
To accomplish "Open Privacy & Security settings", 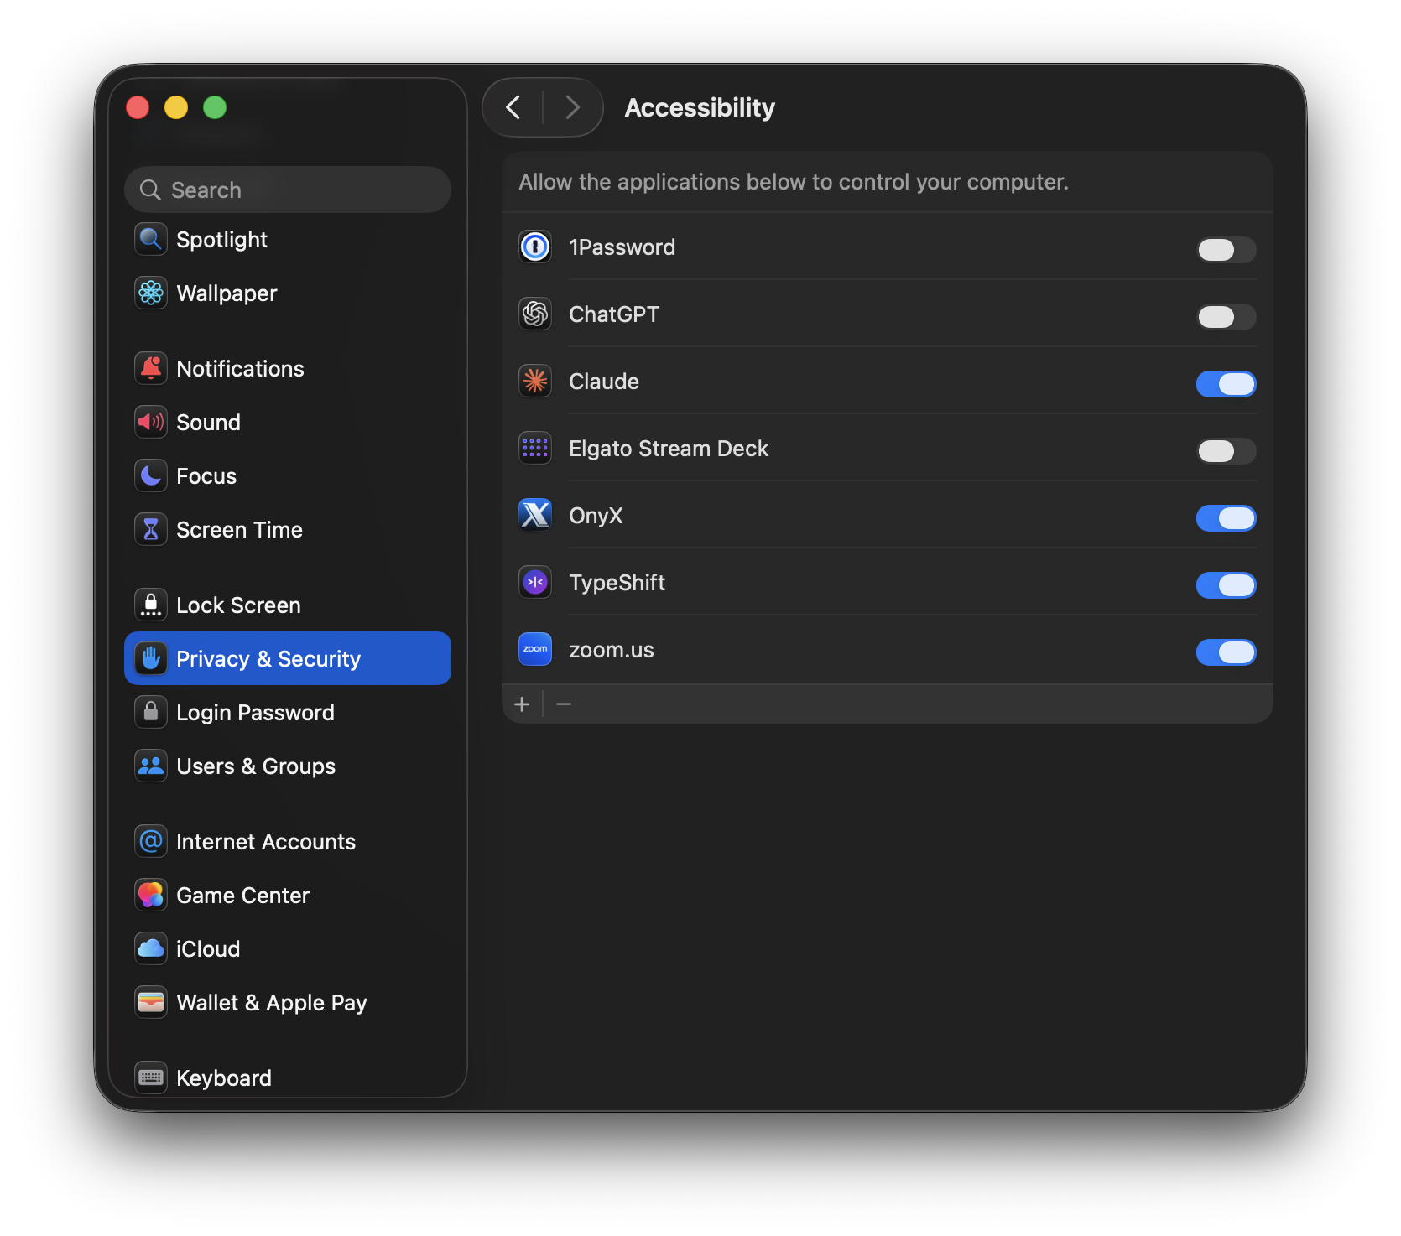I will 268,658.
